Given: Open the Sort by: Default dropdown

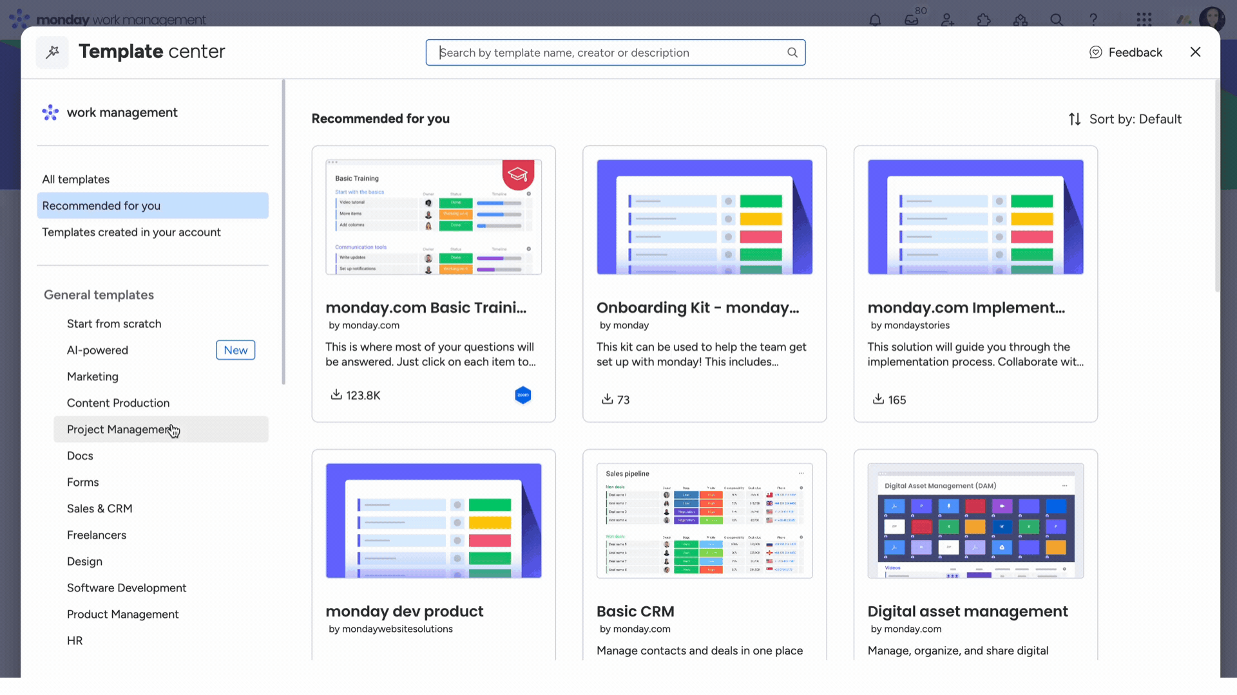Looking at the screenshot, I should (x=1125, y=119).
